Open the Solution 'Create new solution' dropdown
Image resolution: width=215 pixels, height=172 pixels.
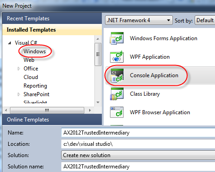[x=138, y=155]
